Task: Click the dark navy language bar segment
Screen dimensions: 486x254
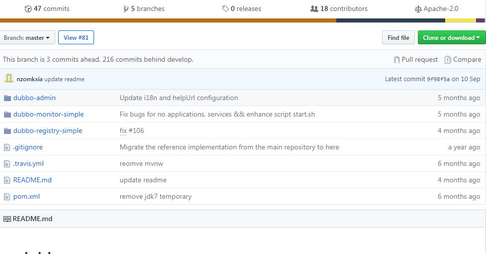Action: click(390, 20)
